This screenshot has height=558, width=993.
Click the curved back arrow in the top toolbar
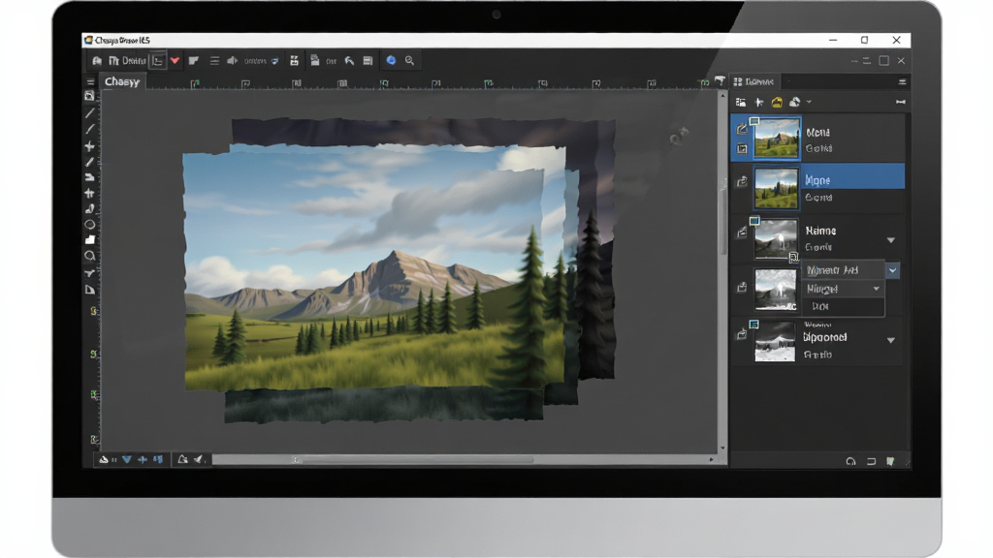tap(349, 61)
